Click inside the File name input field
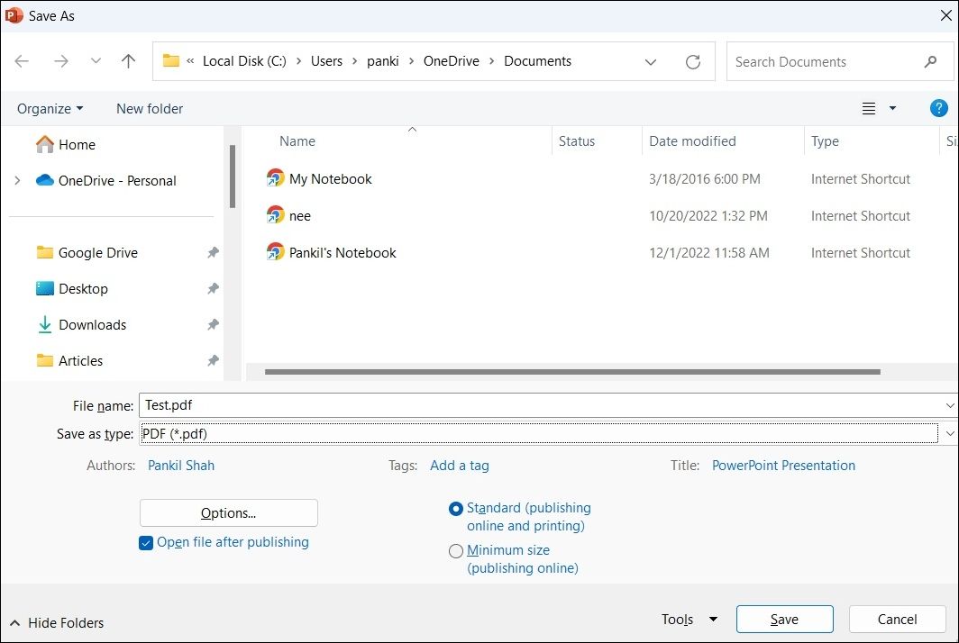This screenshot has height=643, width=959. [x=361, y=404]
